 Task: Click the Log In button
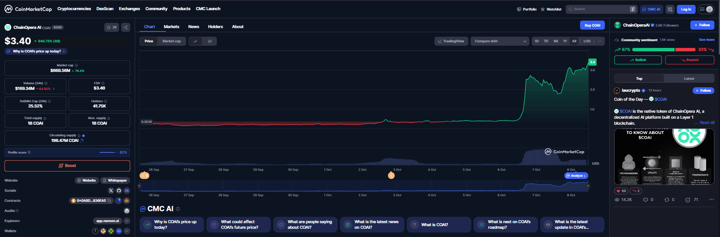(686, 9)
